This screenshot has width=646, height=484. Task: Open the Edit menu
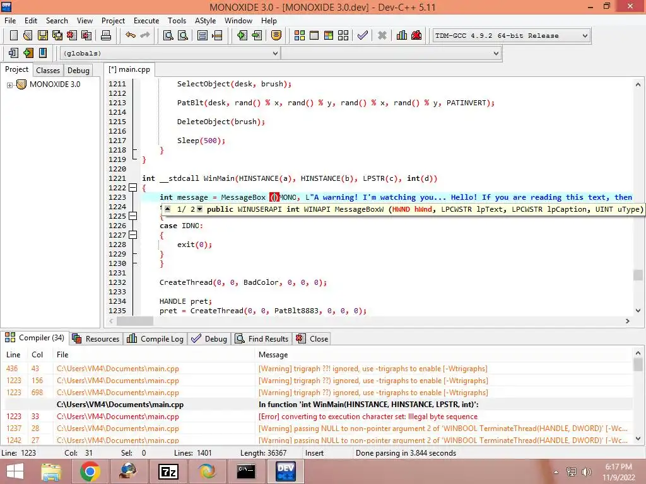click(31, 21)
